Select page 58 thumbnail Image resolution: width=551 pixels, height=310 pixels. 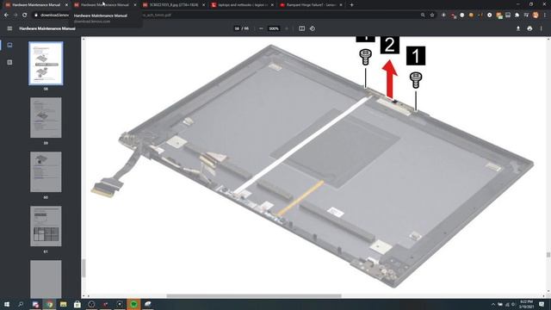tap(46, 63)
